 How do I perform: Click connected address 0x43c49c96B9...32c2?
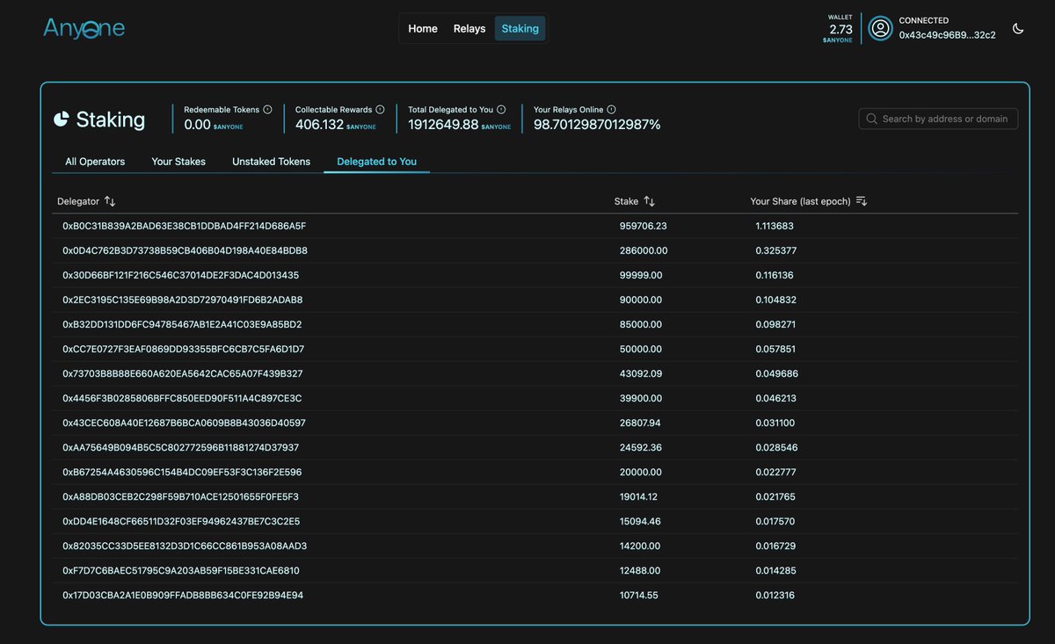tap(947, 35)
